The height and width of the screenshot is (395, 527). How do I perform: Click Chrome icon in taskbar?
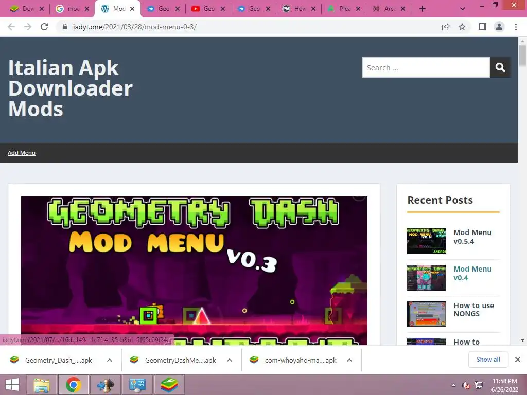tap(74, 385)
